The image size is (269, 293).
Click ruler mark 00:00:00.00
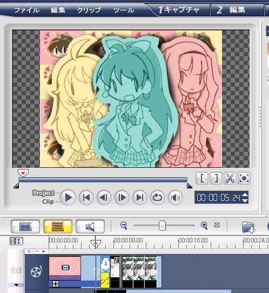63,240
